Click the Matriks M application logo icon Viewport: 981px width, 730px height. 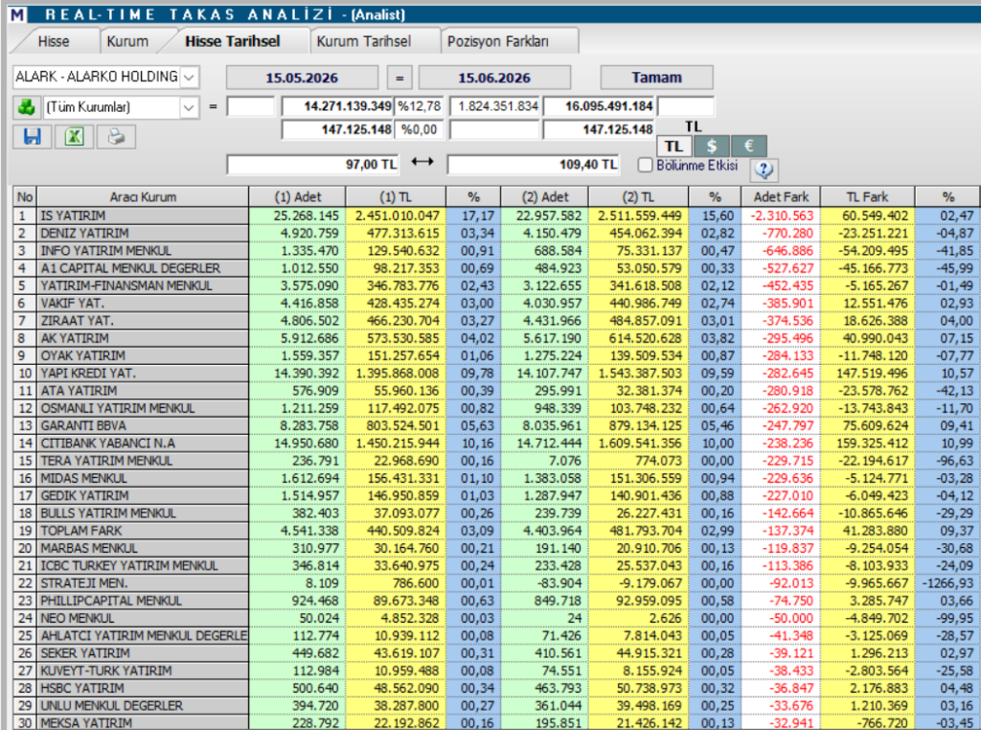pyautogui.click(x=17, y=13)
